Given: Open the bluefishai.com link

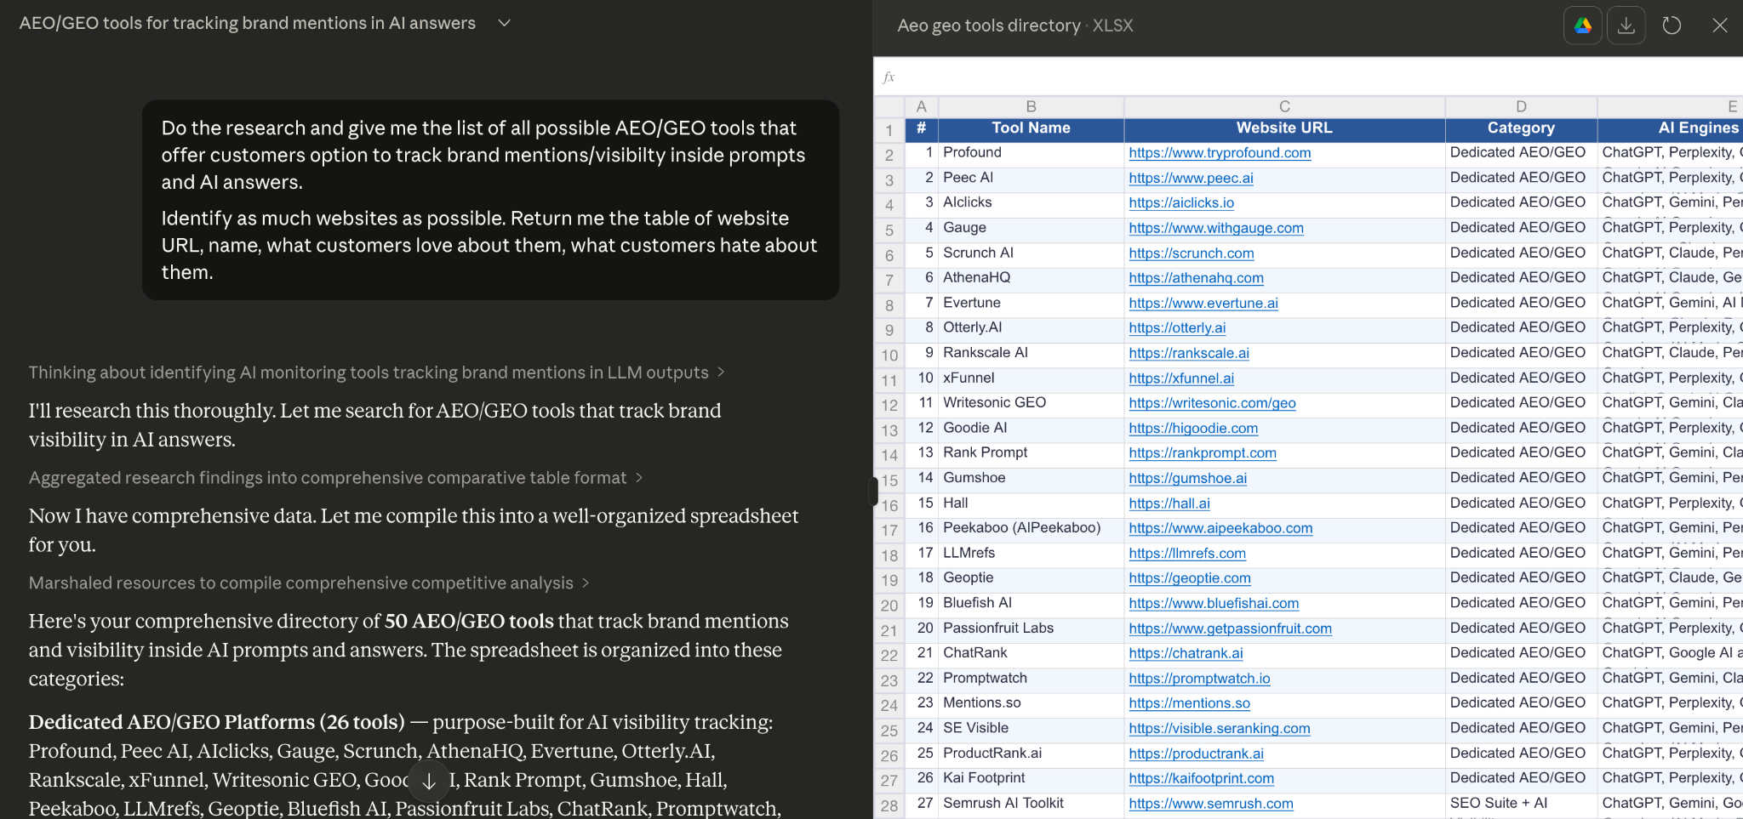Looking at the screenshot, I should click(1214, 604).
